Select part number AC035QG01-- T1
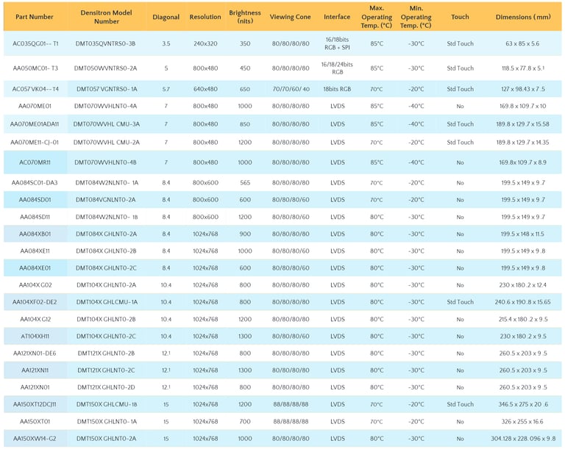 click(35, 43)
